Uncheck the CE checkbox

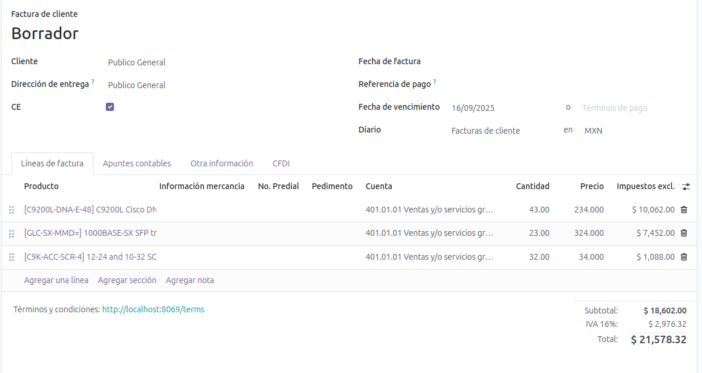(x=110, y=107)
